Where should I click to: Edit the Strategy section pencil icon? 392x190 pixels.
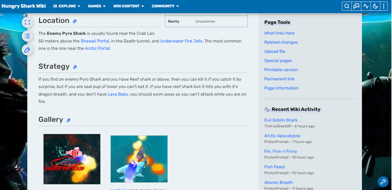[x=75, y=67]
